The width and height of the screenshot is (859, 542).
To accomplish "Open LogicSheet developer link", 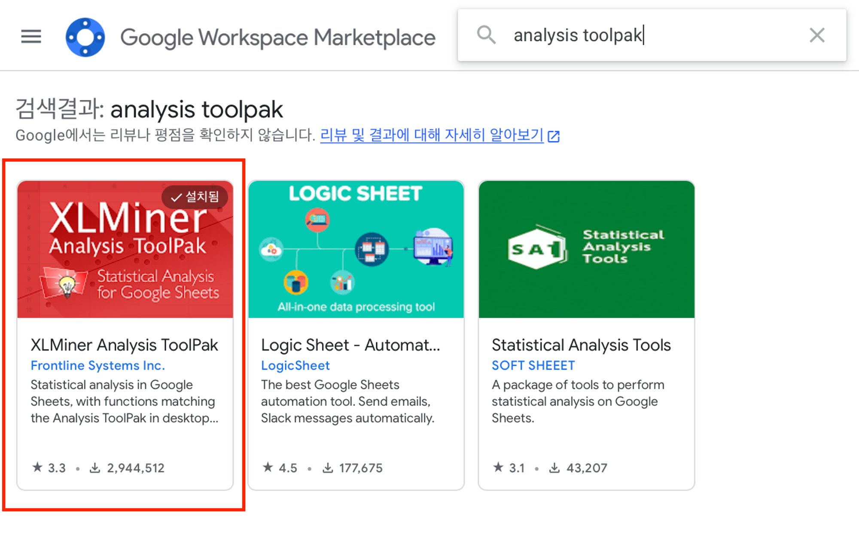I will click(x=295, y=365).
